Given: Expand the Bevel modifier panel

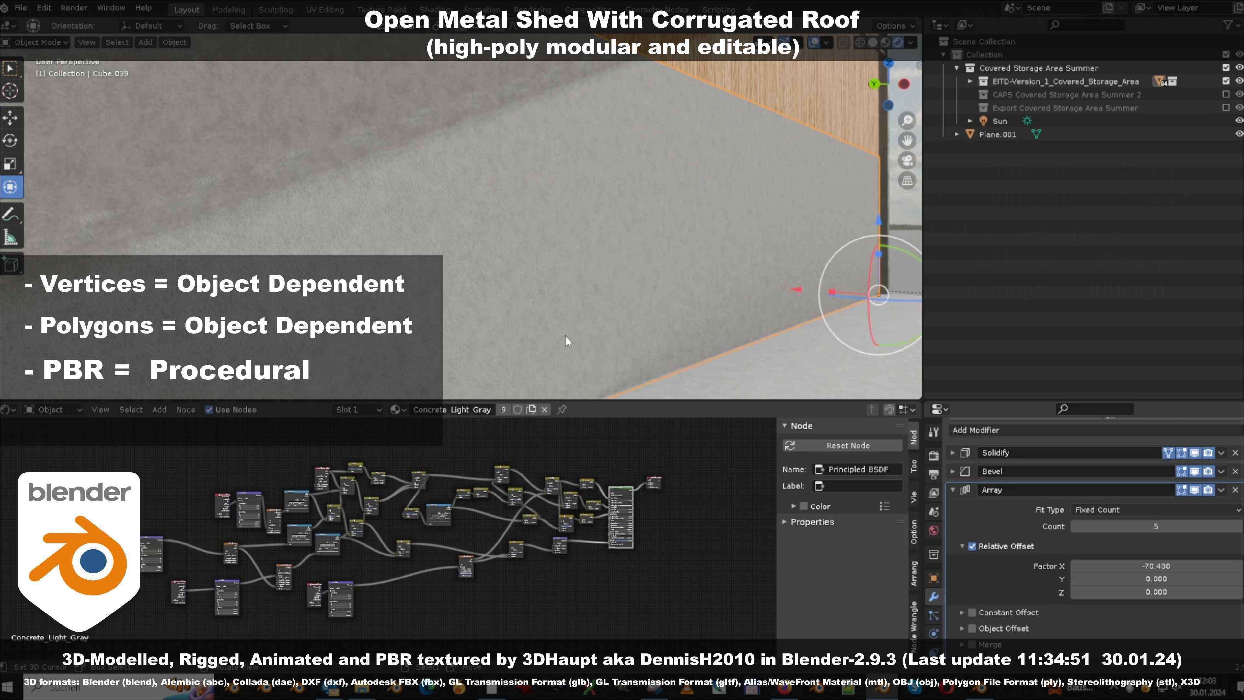Looking at the screenshot, I should pyautogui.click(x=953, y=472).
